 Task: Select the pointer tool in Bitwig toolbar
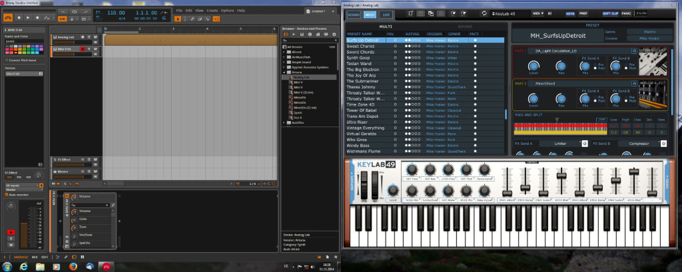click(177, 19)
